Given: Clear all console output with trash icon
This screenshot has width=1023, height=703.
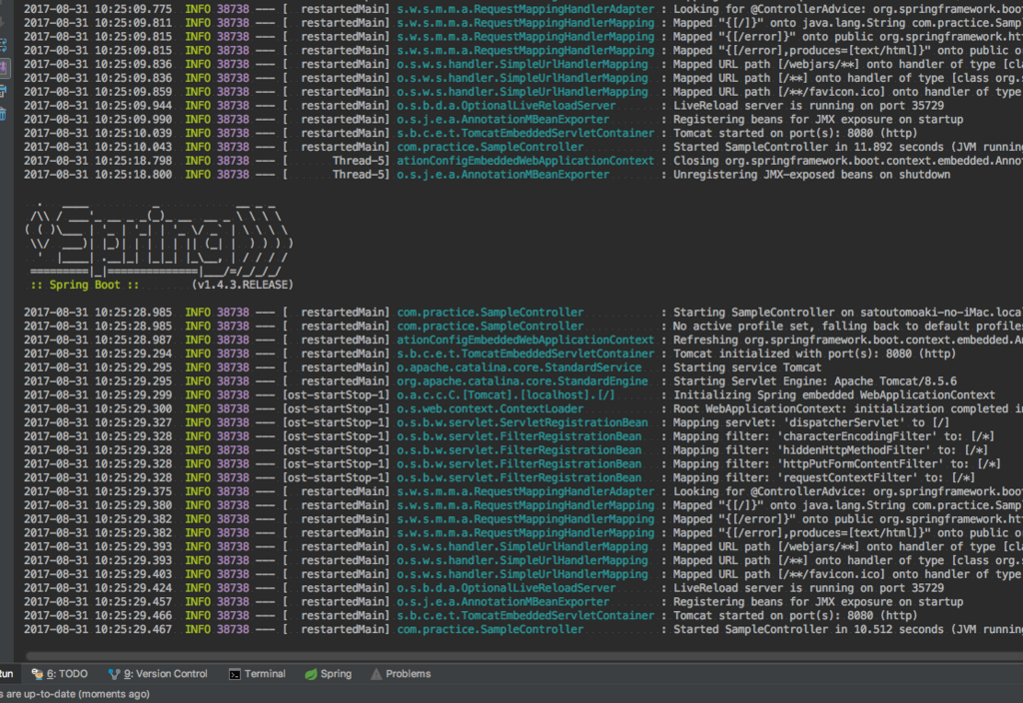Looking at the screenshot, I should coord(3,114).
